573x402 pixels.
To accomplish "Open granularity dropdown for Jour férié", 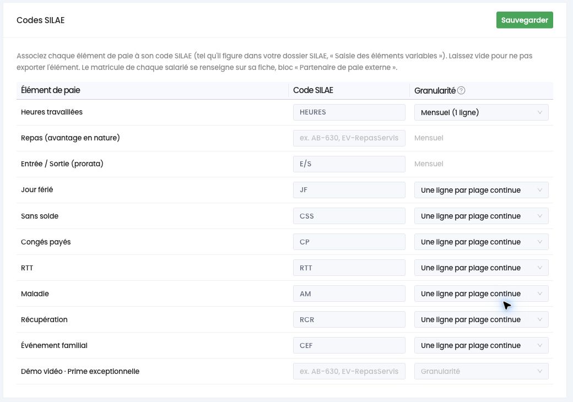I will (x=482, y=190).
